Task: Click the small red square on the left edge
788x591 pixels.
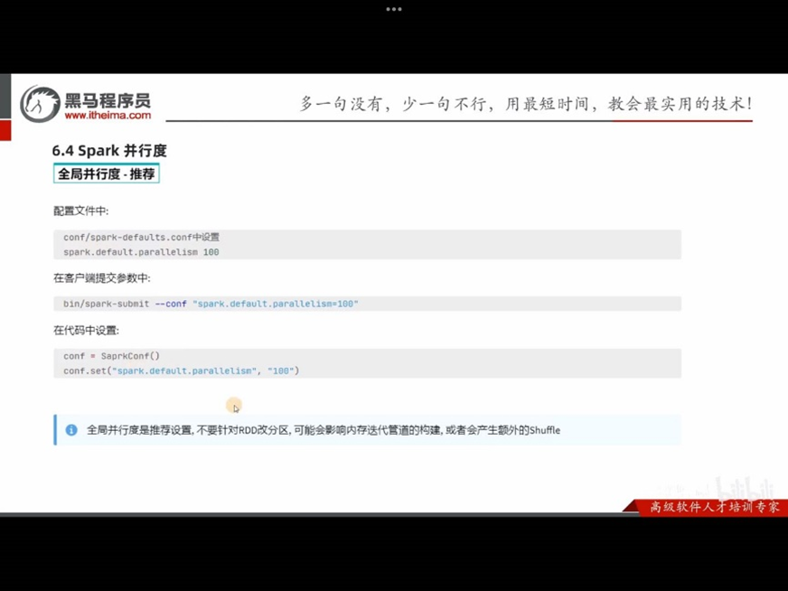Action: [5, 130]
